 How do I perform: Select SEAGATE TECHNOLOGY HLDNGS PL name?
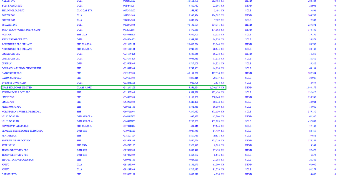[22, 131]
